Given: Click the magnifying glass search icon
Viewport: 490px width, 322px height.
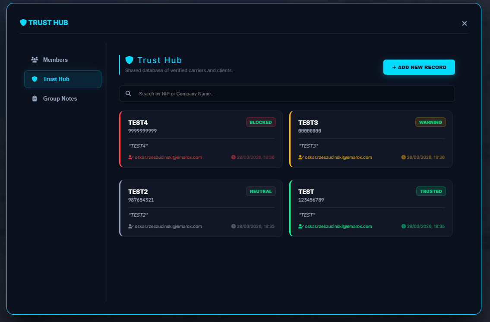Looking at the screenshot, I should click(128, 93).
